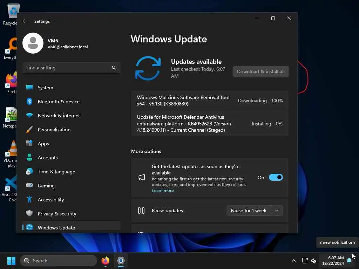Click the search magnifier in Find a setting
This screenshot has width=359, height=269.
click(x=114, y=68)
